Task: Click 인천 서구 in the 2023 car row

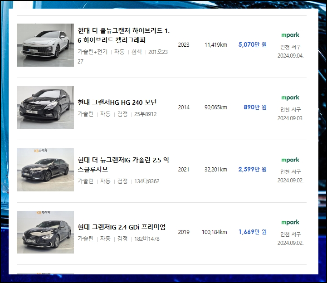Action: (x=291, y=47)
